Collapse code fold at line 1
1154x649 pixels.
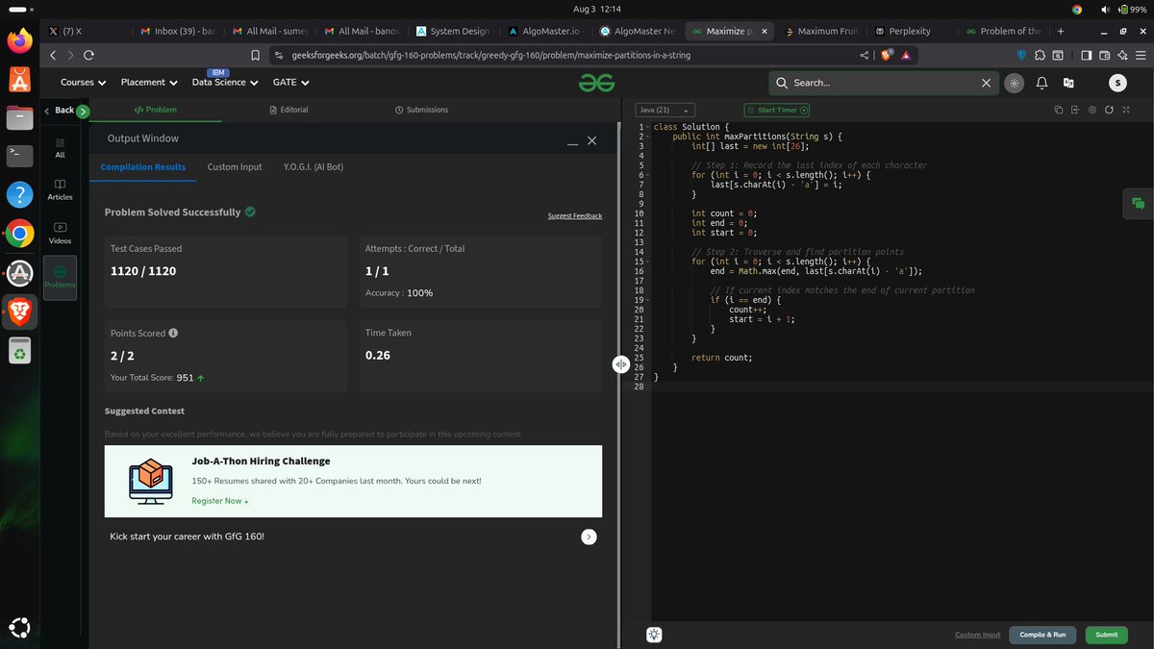(649, 127)
